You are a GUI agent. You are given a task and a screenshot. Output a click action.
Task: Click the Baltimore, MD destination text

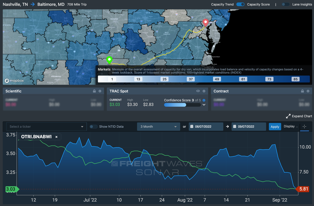[51, 4]
